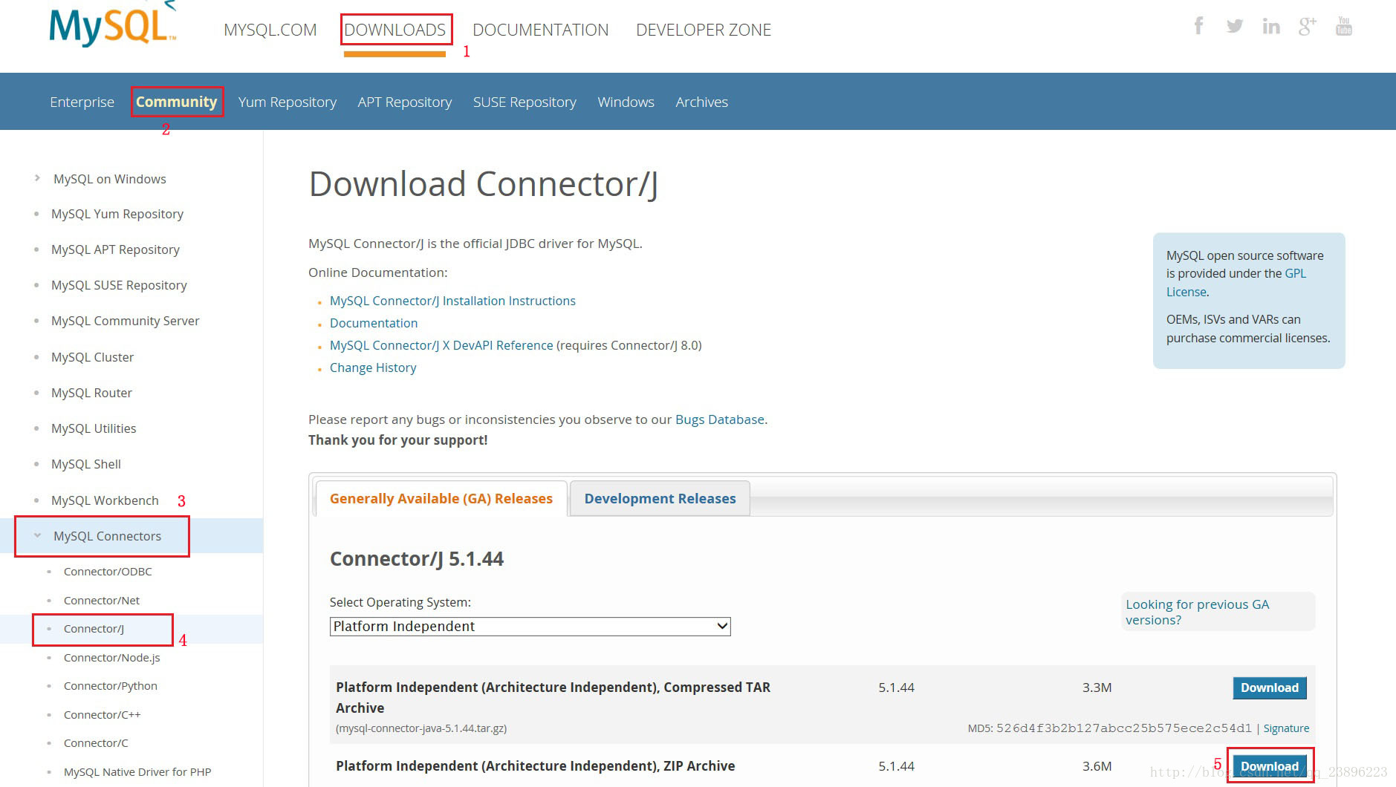
Task: Open MySQL Workbench sidebar item
Action: (105, 500)
